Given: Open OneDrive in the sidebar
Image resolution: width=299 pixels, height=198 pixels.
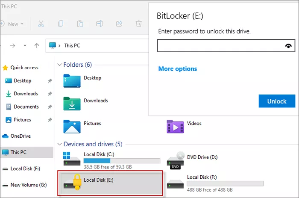Looking at the screenshot, I should tap(21, 136).
